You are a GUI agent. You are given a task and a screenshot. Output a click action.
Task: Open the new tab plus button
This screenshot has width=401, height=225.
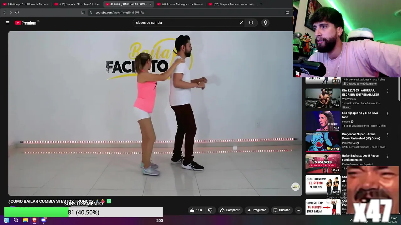261,4
